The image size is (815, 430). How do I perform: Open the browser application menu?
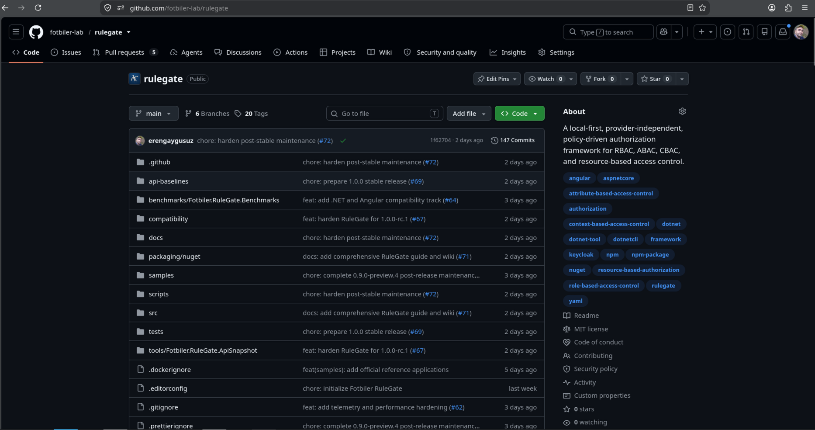tap(805, 8)
